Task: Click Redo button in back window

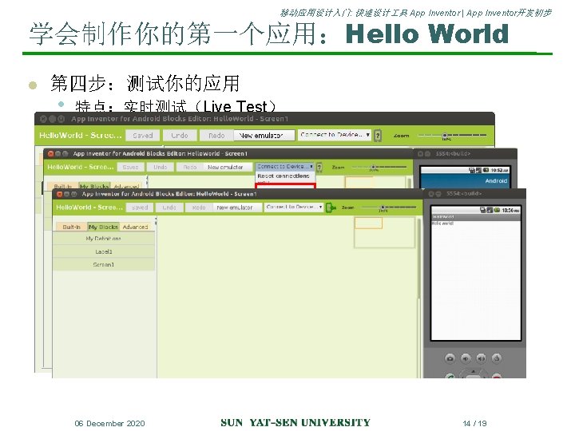Action: coord(216,136)
